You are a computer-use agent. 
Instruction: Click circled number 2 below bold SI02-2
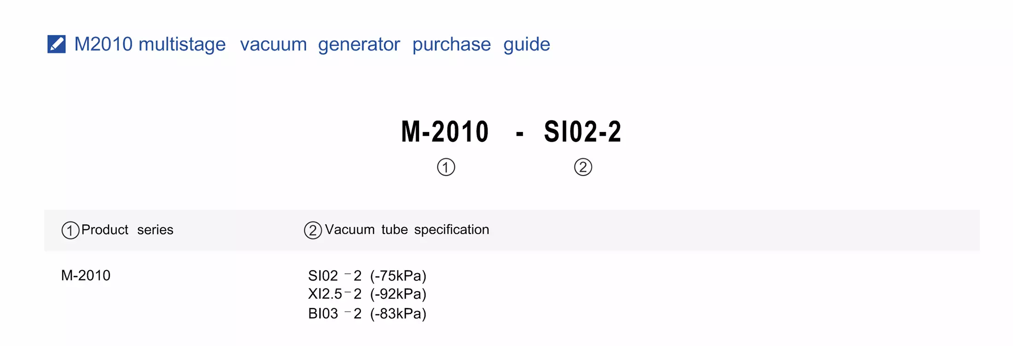click(583, 167)
